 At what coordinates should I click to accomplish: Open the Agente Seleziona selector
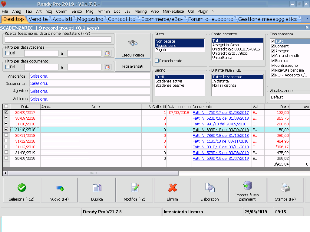[90, 91]
